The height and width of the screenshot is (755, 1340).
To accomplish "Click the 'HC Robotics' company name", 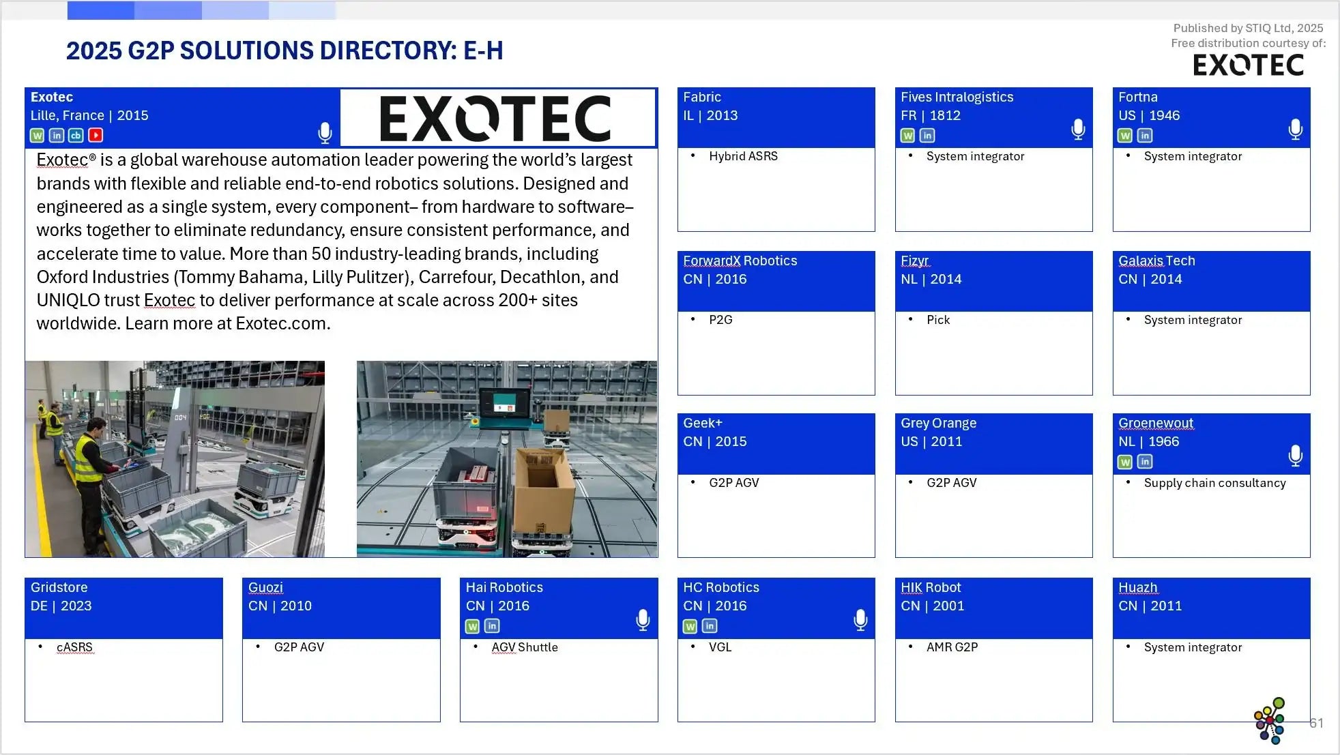I will coord(721,587).
